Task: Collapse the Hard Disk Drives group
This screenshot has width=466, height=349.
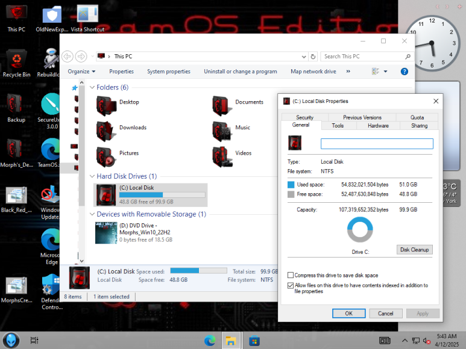Action: (x=92, y=176)
